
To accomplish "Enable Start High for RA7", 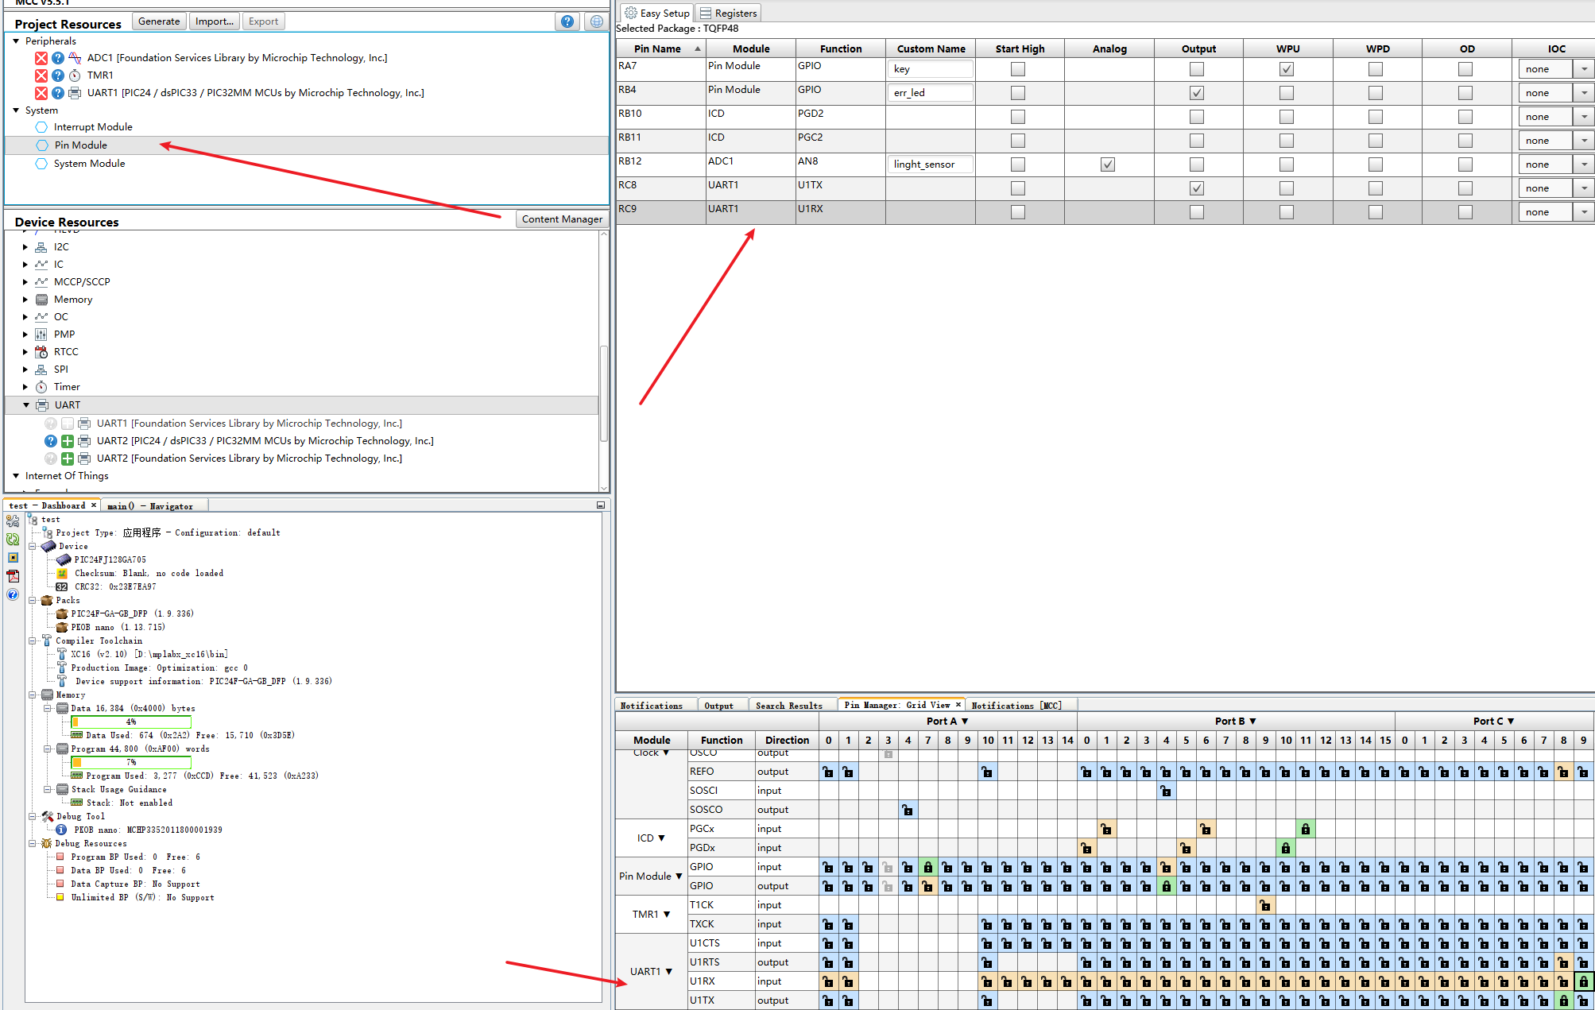I will tap(1018, 69).
